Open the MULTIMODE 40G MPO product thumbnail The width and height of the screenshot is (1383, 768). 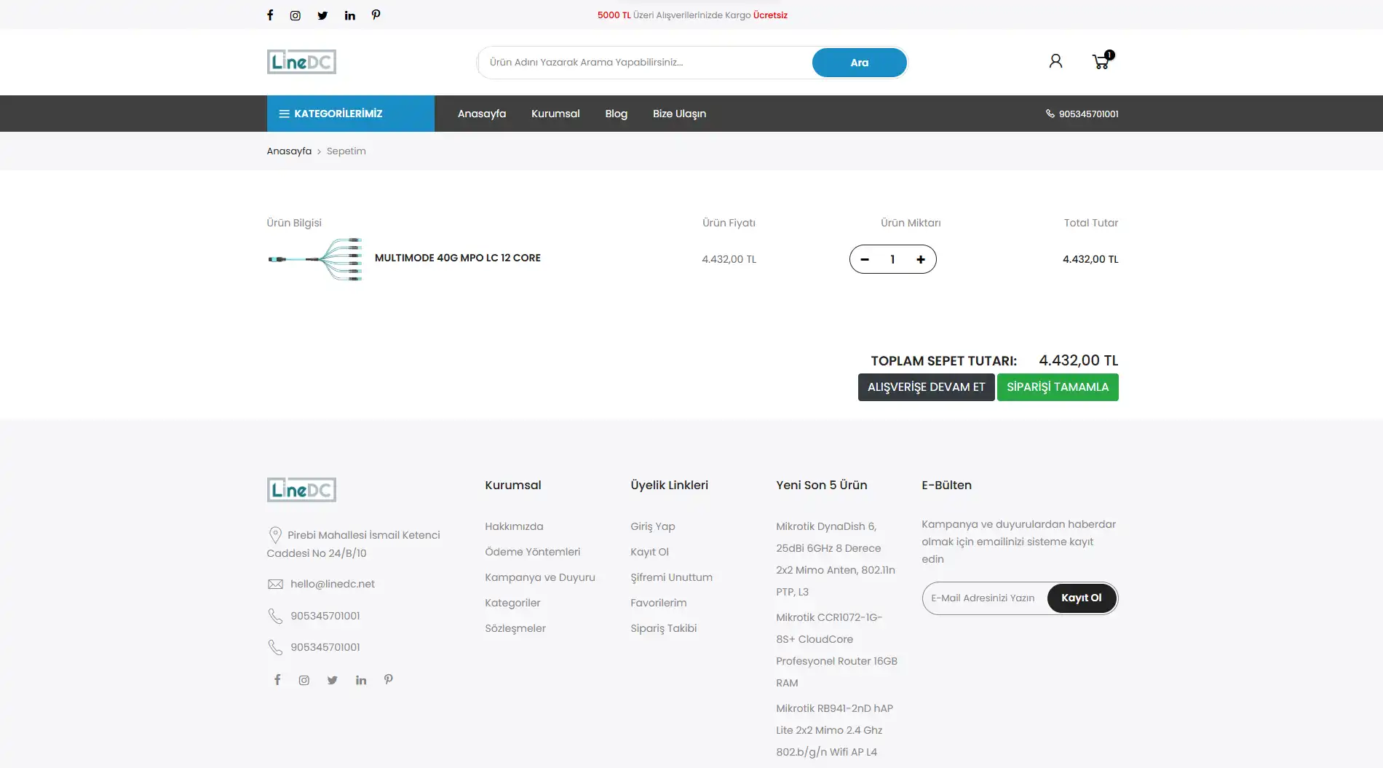[315, 259]
